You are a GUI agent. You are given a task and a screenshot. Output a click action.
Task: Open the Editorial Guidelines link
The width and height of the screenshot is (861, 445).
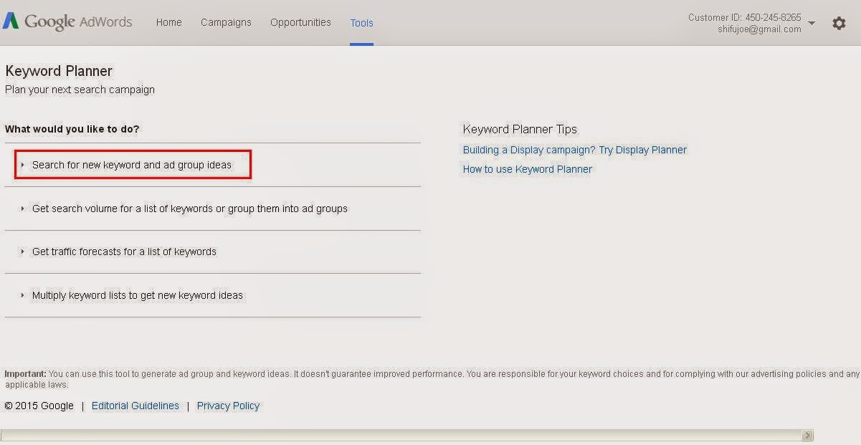(x=135, y=406)
